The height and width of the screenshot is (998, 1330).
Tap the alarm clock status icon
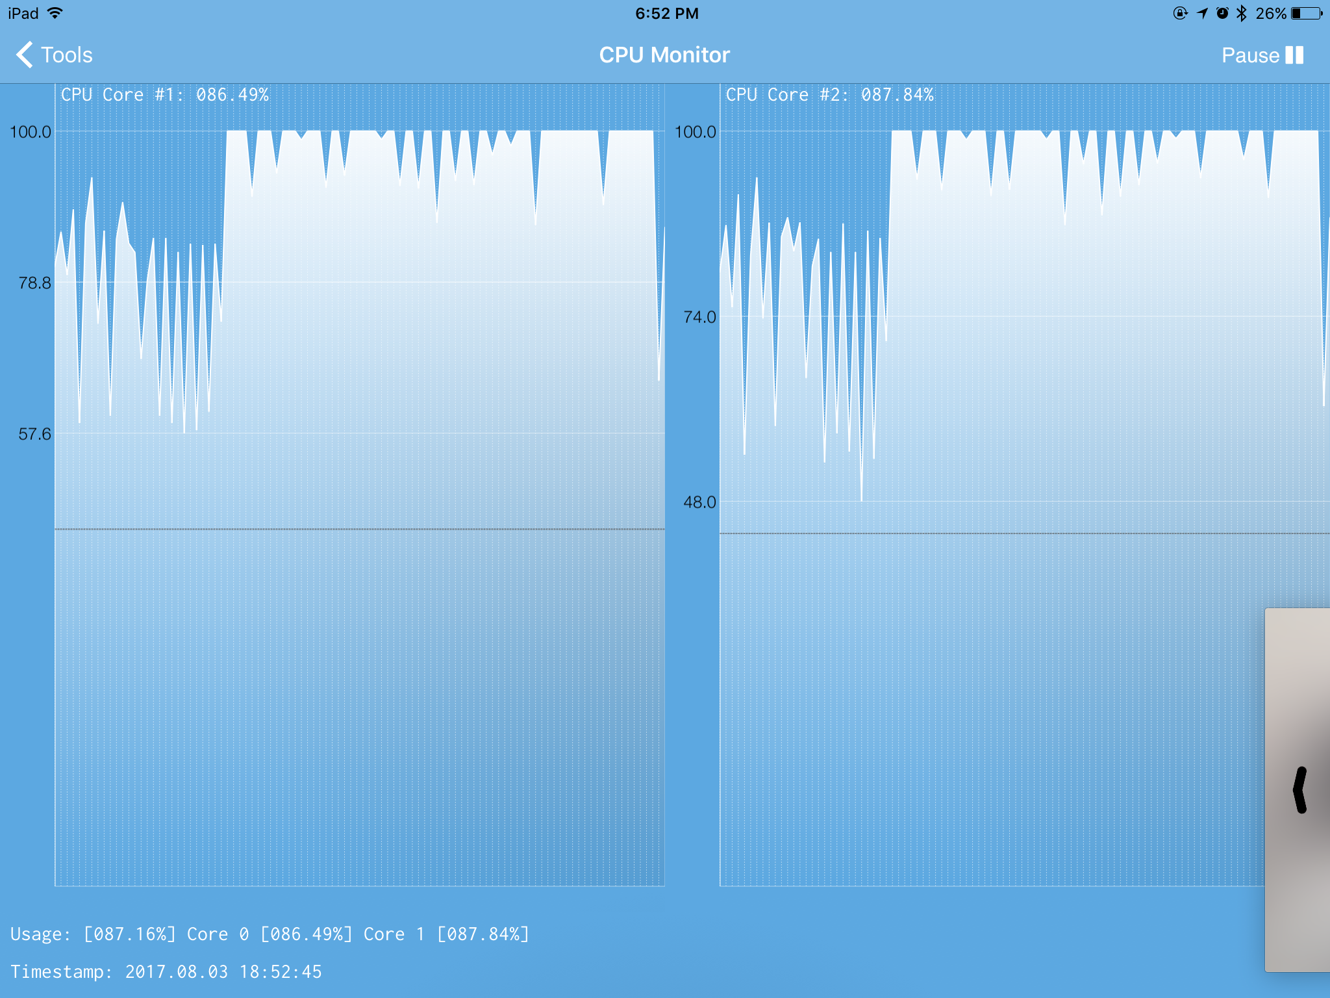(x=1222, y=13)
